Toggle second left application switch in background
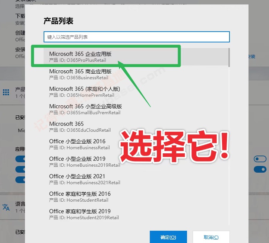The width and height of the screenshot is (269, 243). click(x=20, y=169)
